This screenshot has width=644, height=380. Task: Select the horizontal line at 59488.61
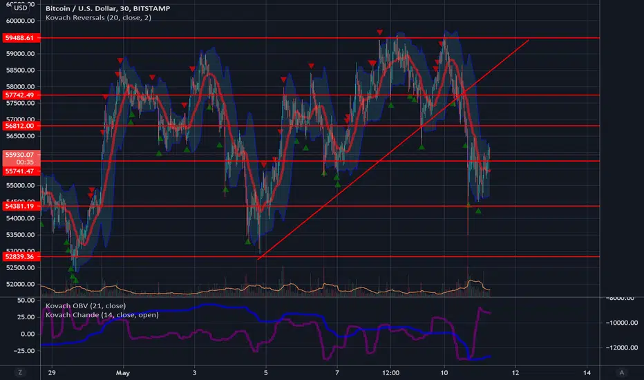pos(321,38)
